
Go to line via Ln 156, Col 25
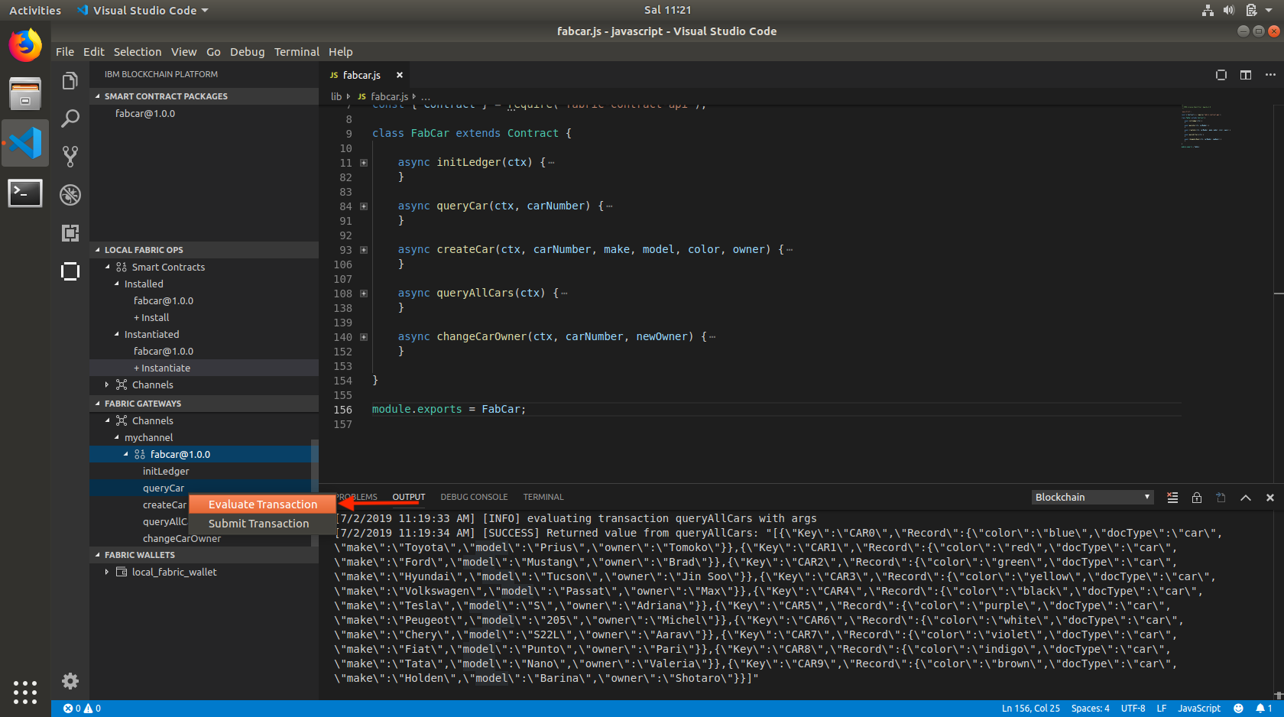point(1031,709)
